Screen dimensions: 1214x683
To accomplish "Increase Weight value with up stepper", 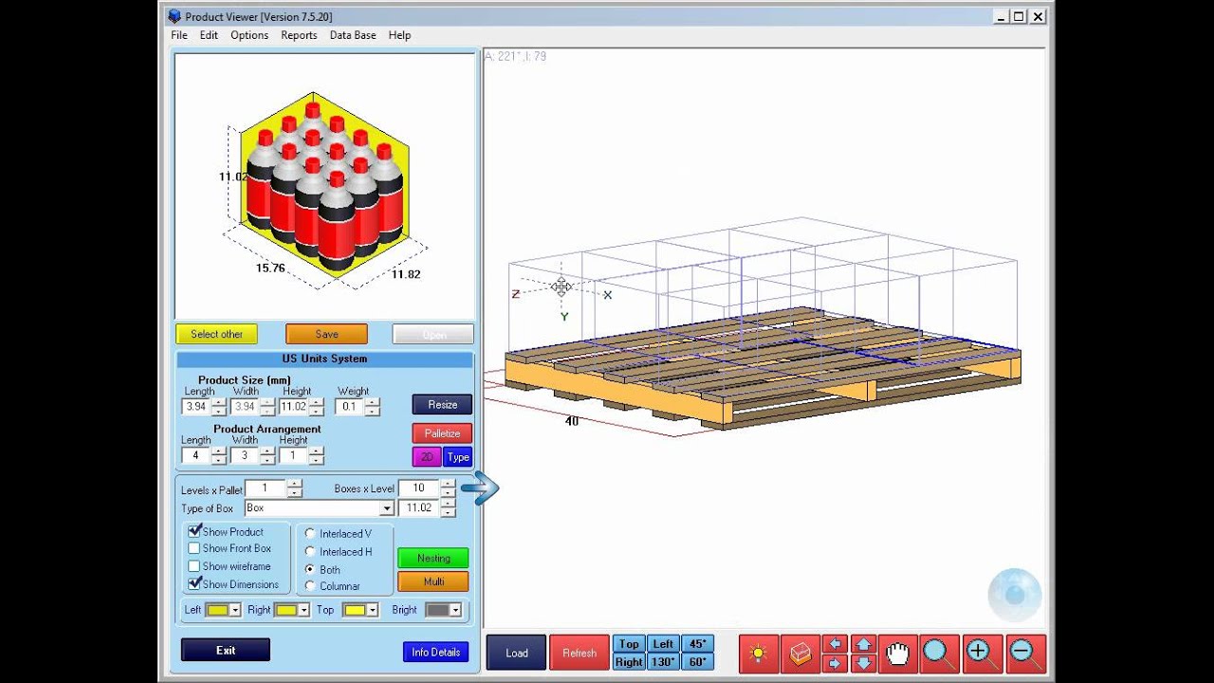I will click(373, 402).
